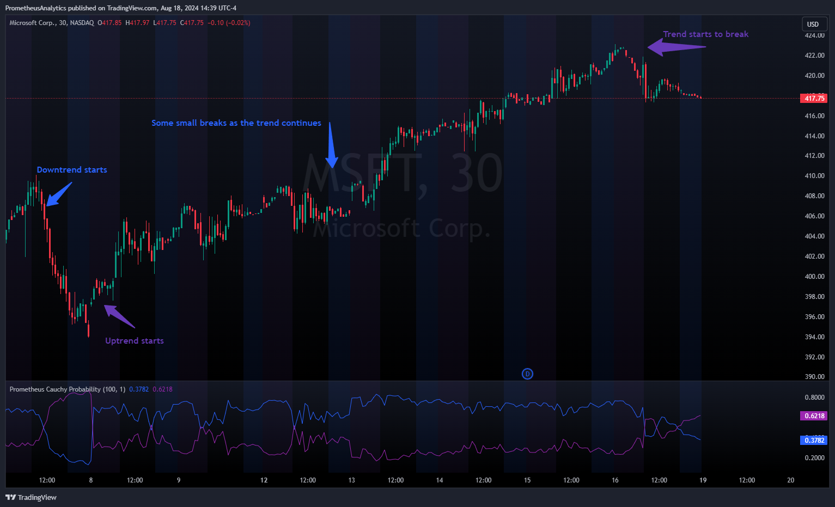This screenshot has height=507, width=835.
Task: Click the TradingView logo
Action: pyautogui.click(x=31, y=497)
